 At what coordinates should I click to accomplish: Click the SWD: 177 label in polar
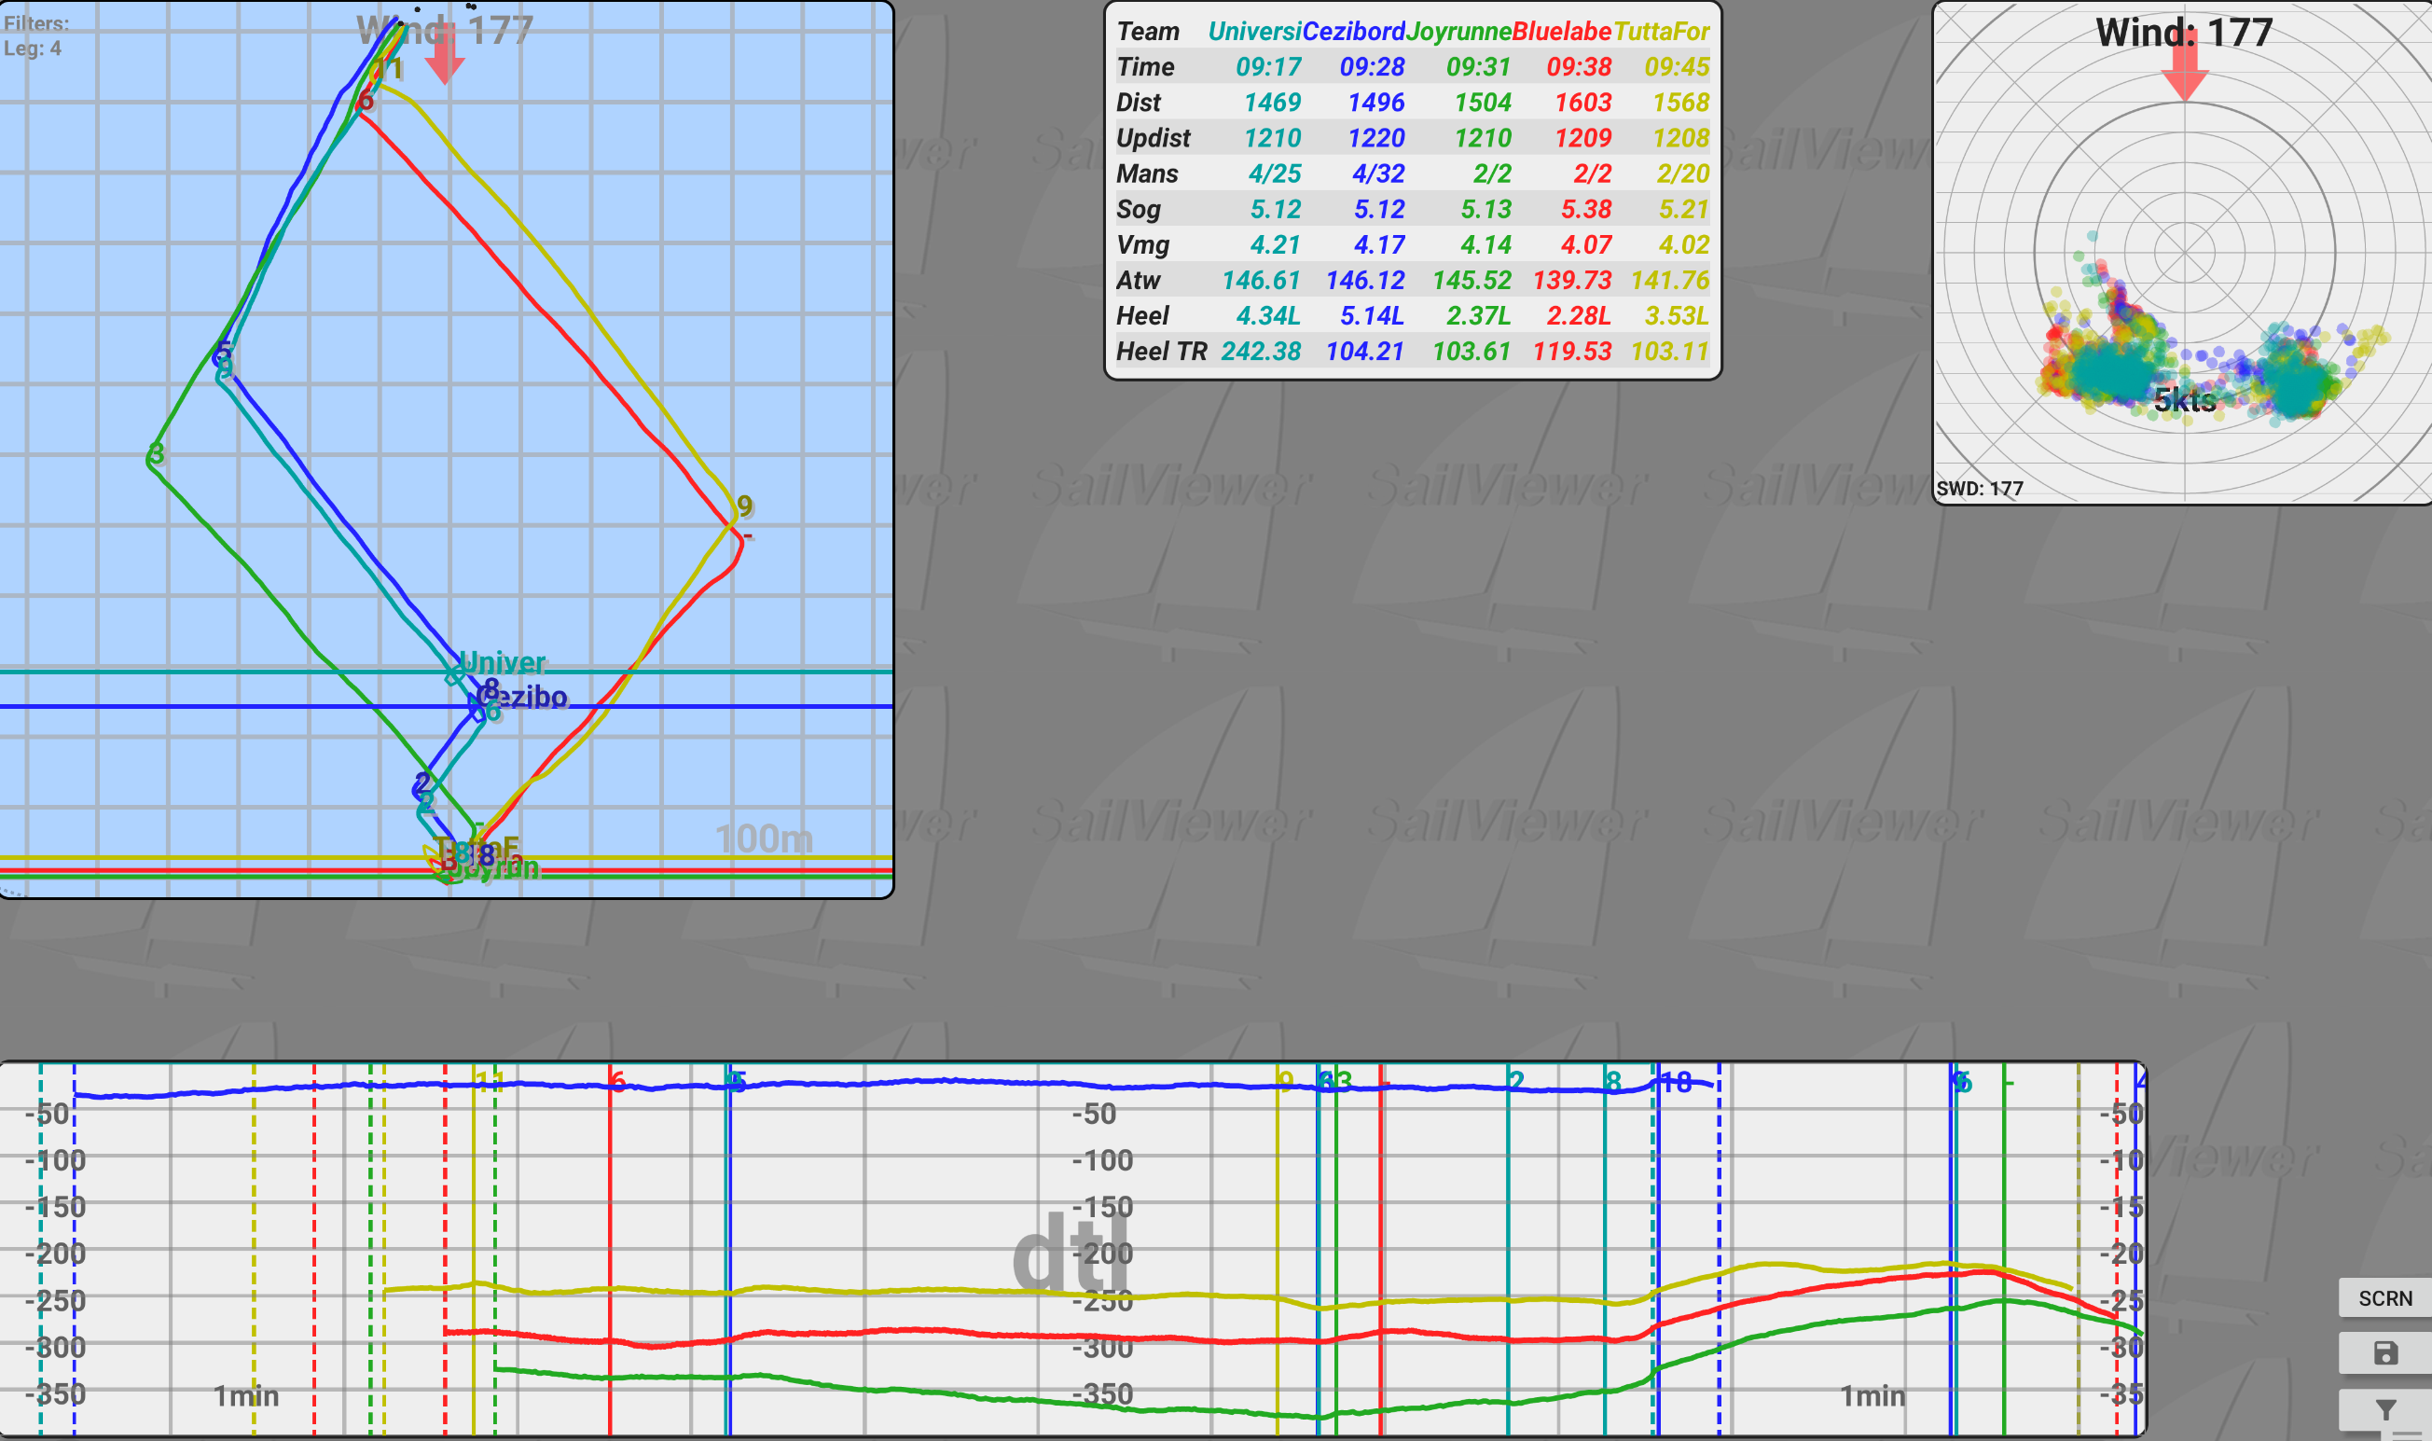click(x=1979, y=489)
